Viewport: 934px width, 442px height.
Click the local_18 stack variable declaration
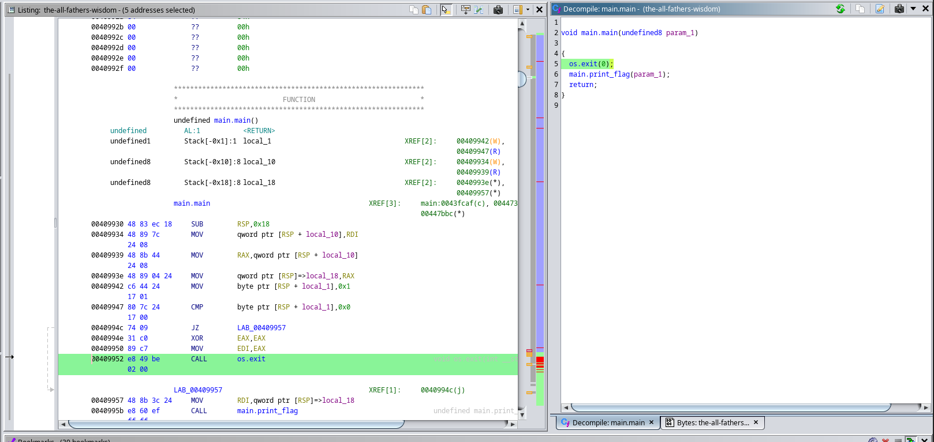259,183
